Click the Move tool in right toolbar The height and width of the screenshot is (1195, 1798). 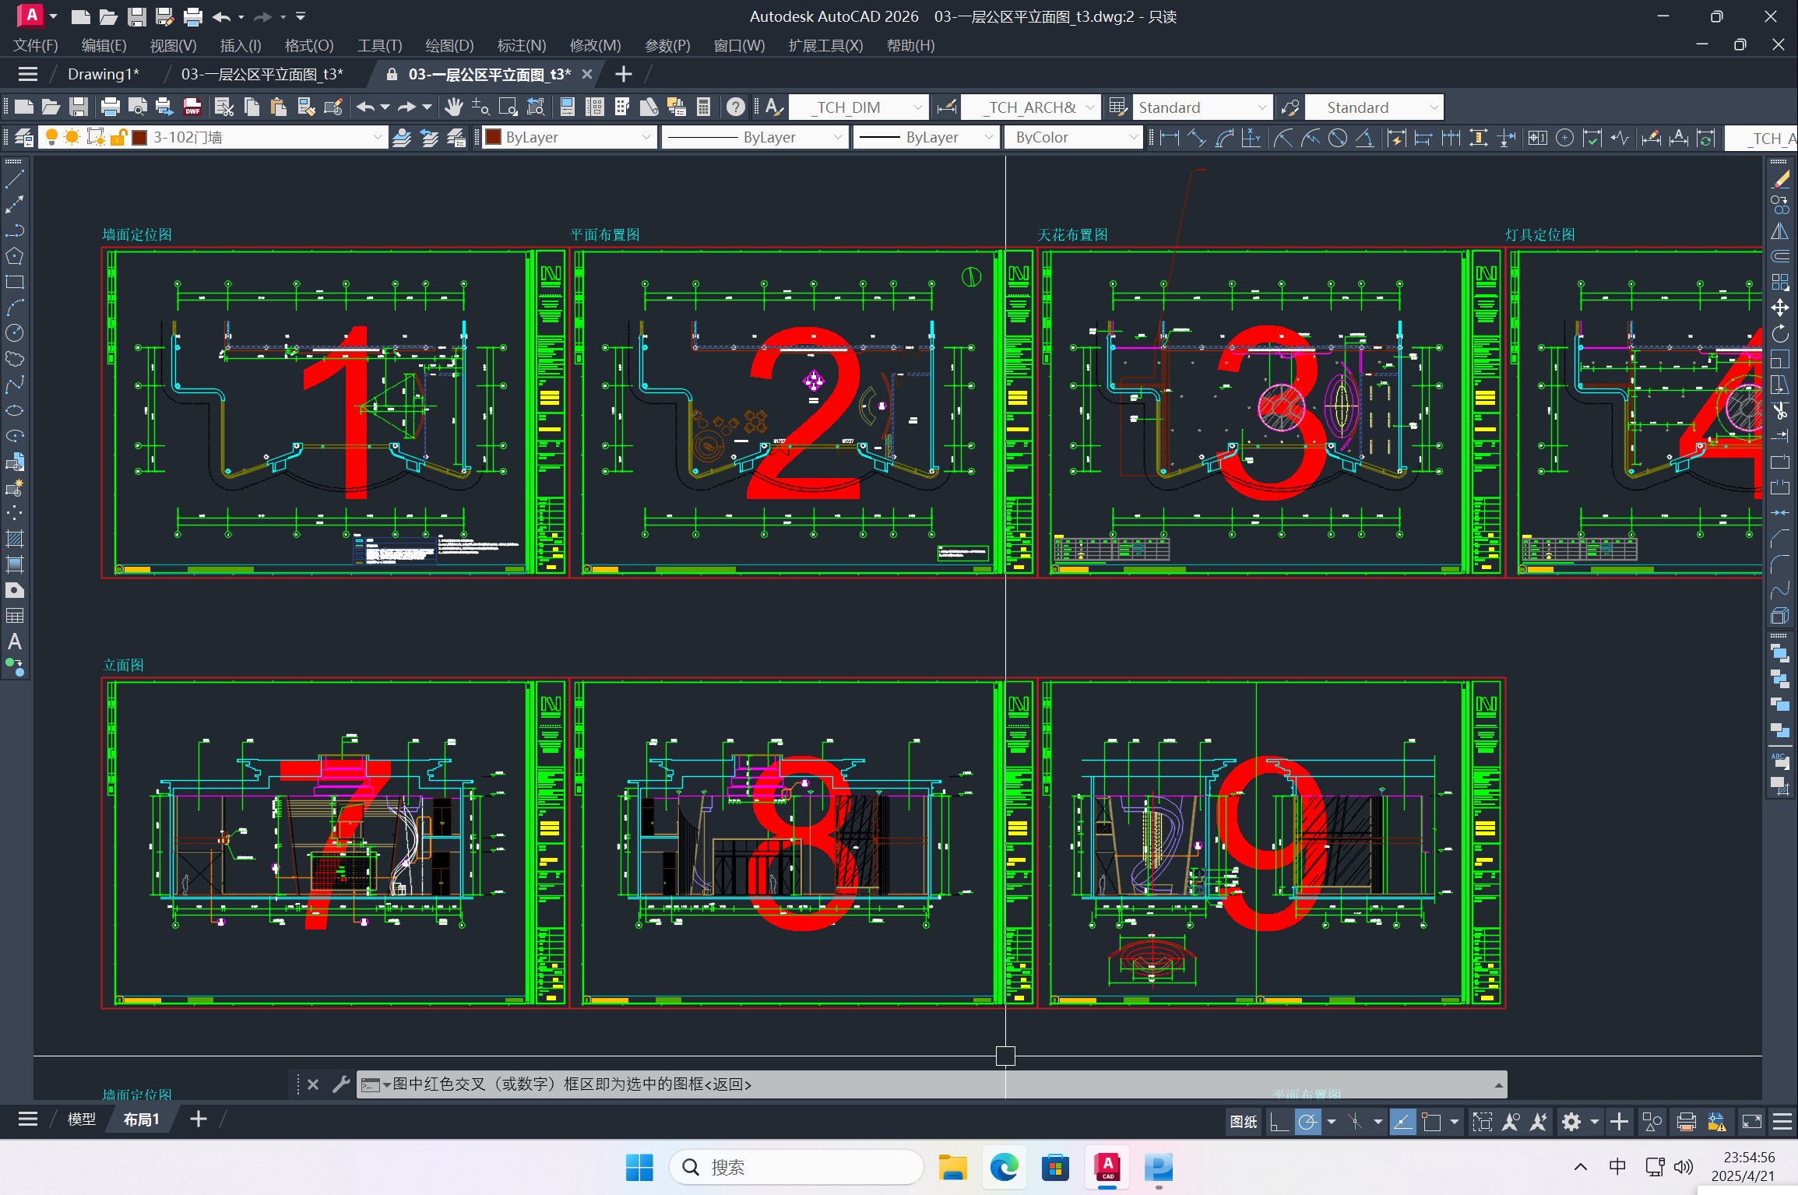tap(1779, 308)
